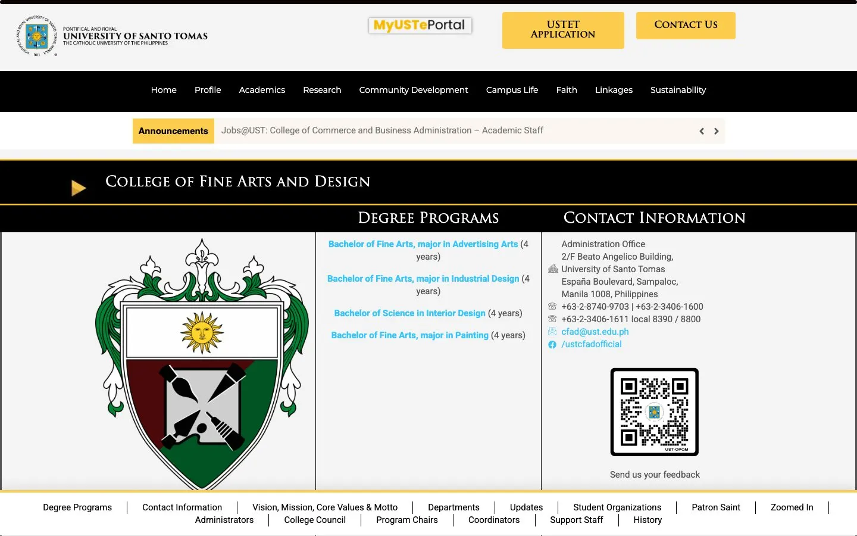Open the Campus Life menu
Viewport: 857px width, 536px height.
click(x=512, y=90)
